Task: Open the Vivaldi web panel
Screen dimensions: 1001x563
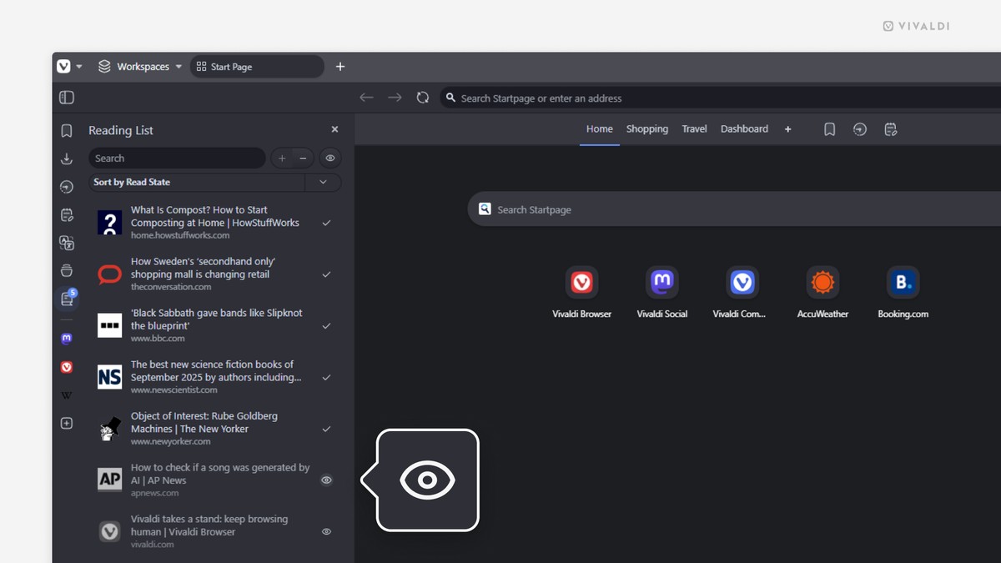Action: coord(67,366)
